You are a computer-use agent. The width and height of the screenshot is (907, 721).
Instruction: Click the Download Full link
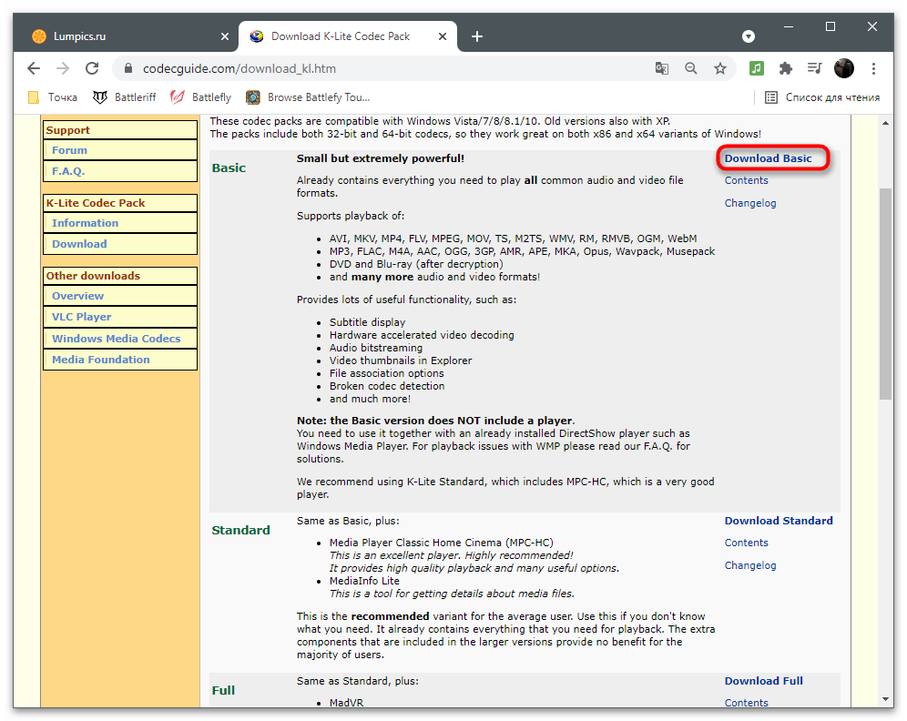coord(763,681)
